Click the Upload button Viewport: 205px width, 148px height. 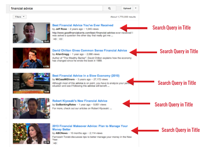click(127, 8)
